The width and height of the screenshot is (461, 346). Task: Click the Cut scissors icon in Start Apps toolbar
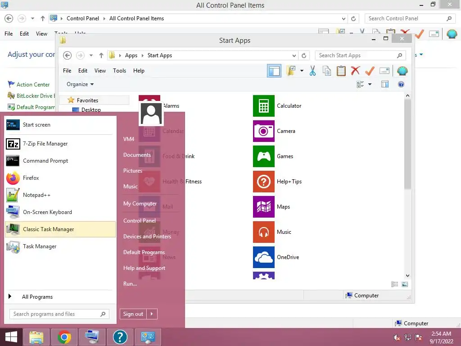[x=312, y=71]
